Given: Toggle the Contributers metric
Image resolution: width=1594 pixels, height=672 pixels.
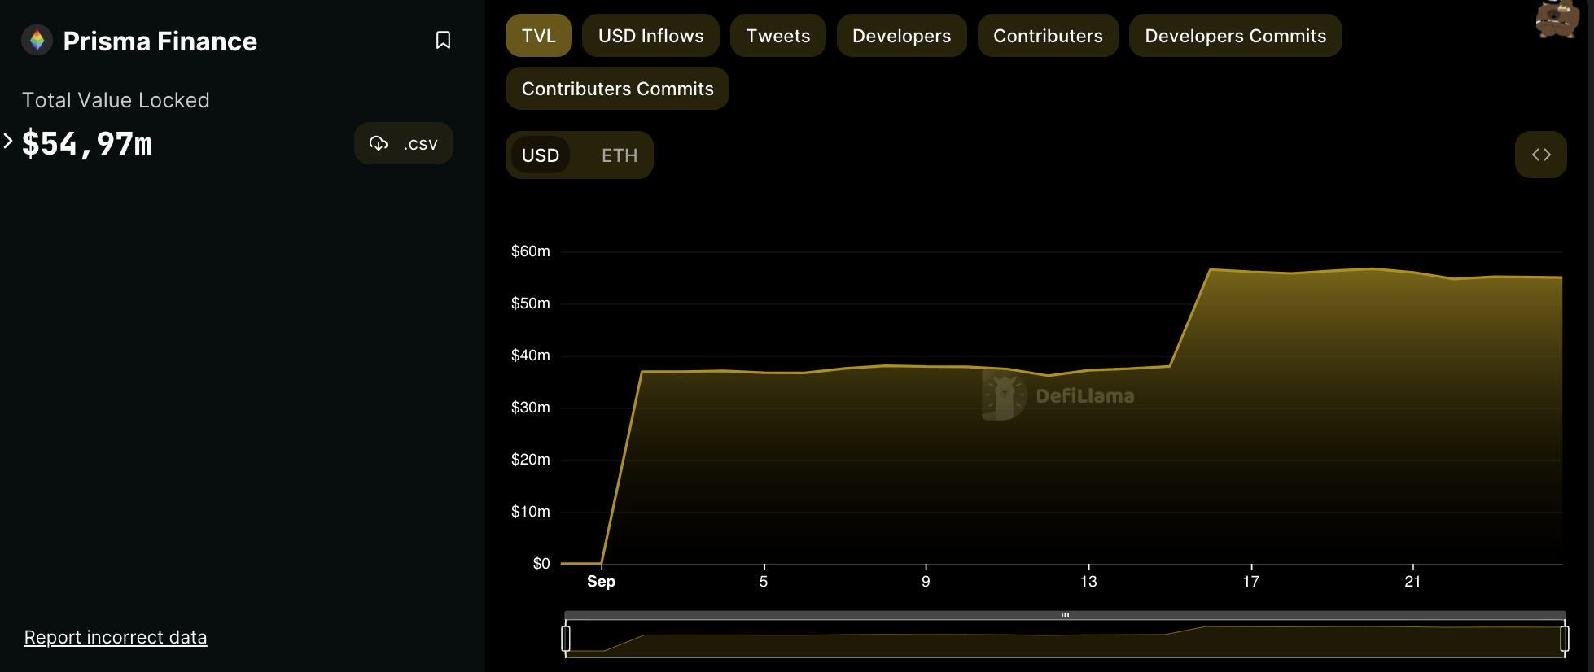Looking at the screenshot, I should point(1048,36).
